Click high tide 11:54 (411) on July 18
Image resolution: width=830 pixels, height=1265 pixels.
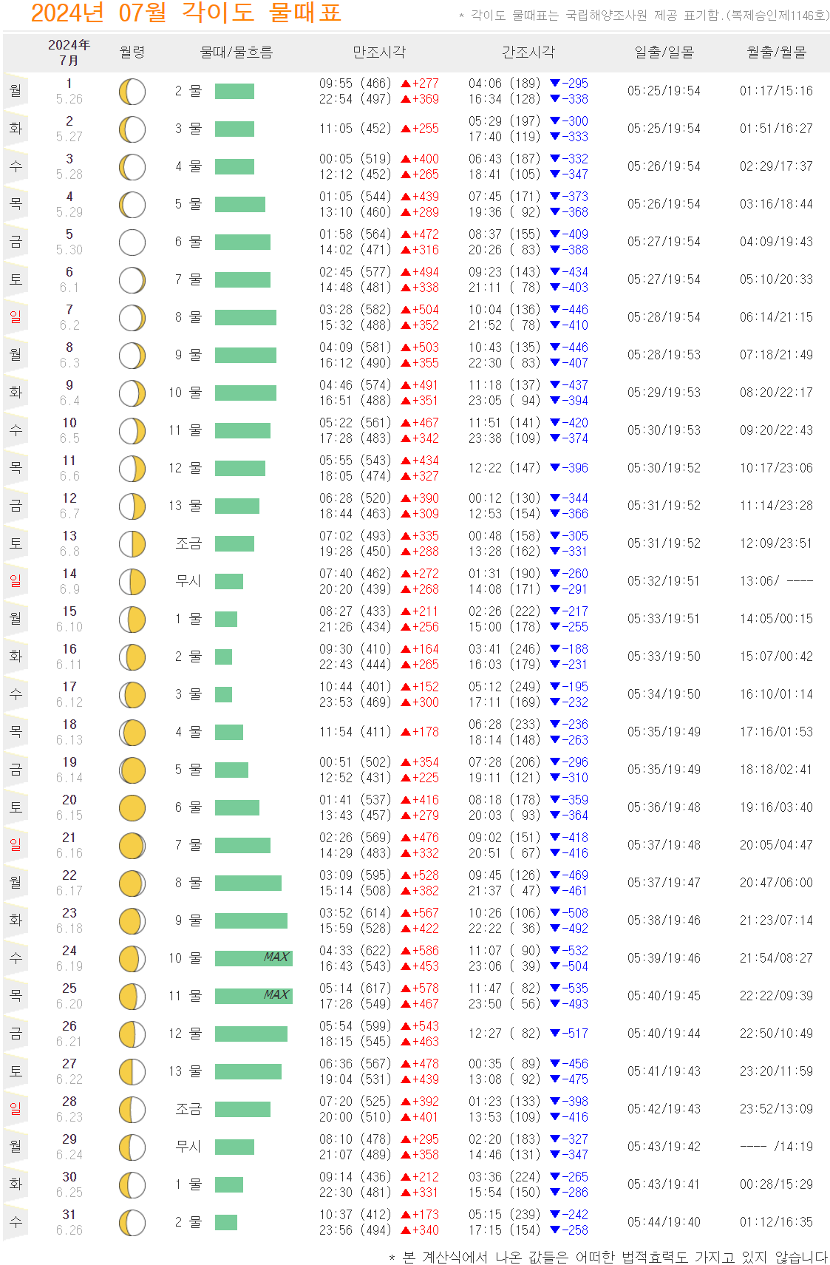(356, 732)
